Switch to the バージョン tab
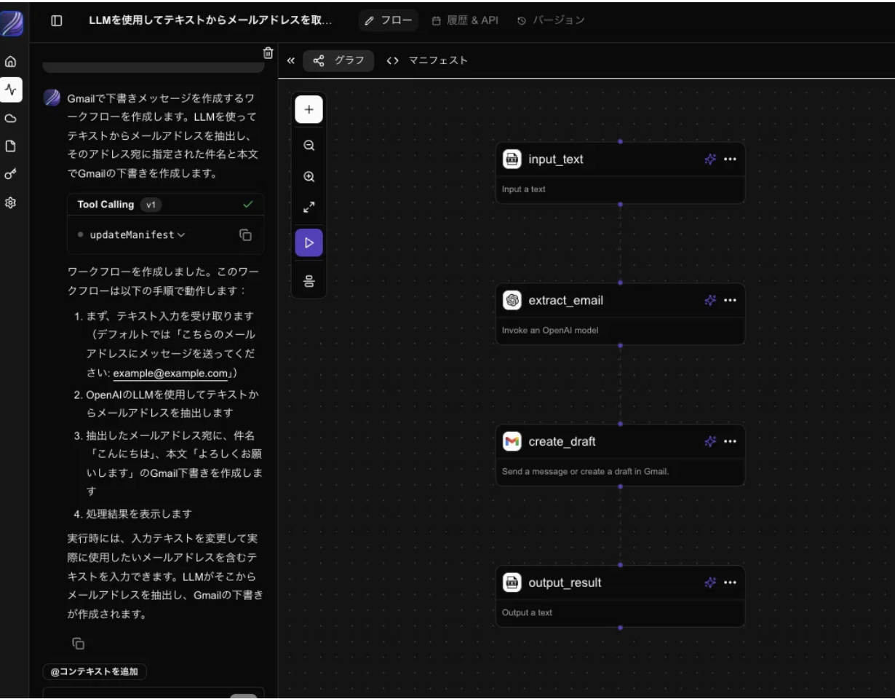This screenshot has height=699, width=895. point(551,20)
